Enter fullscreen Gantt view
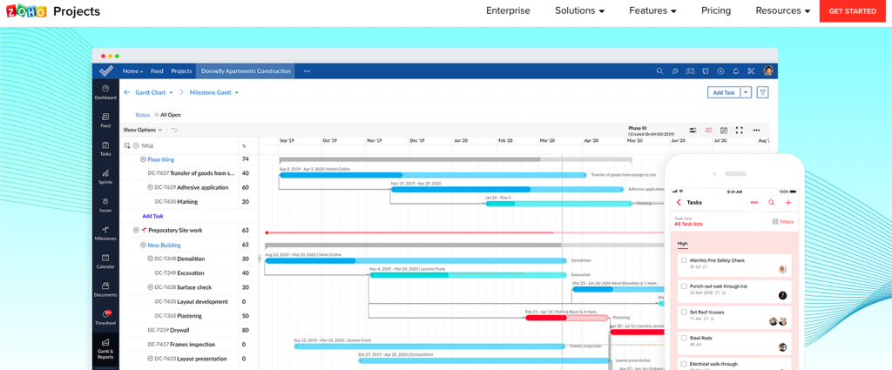 [740, 131]
